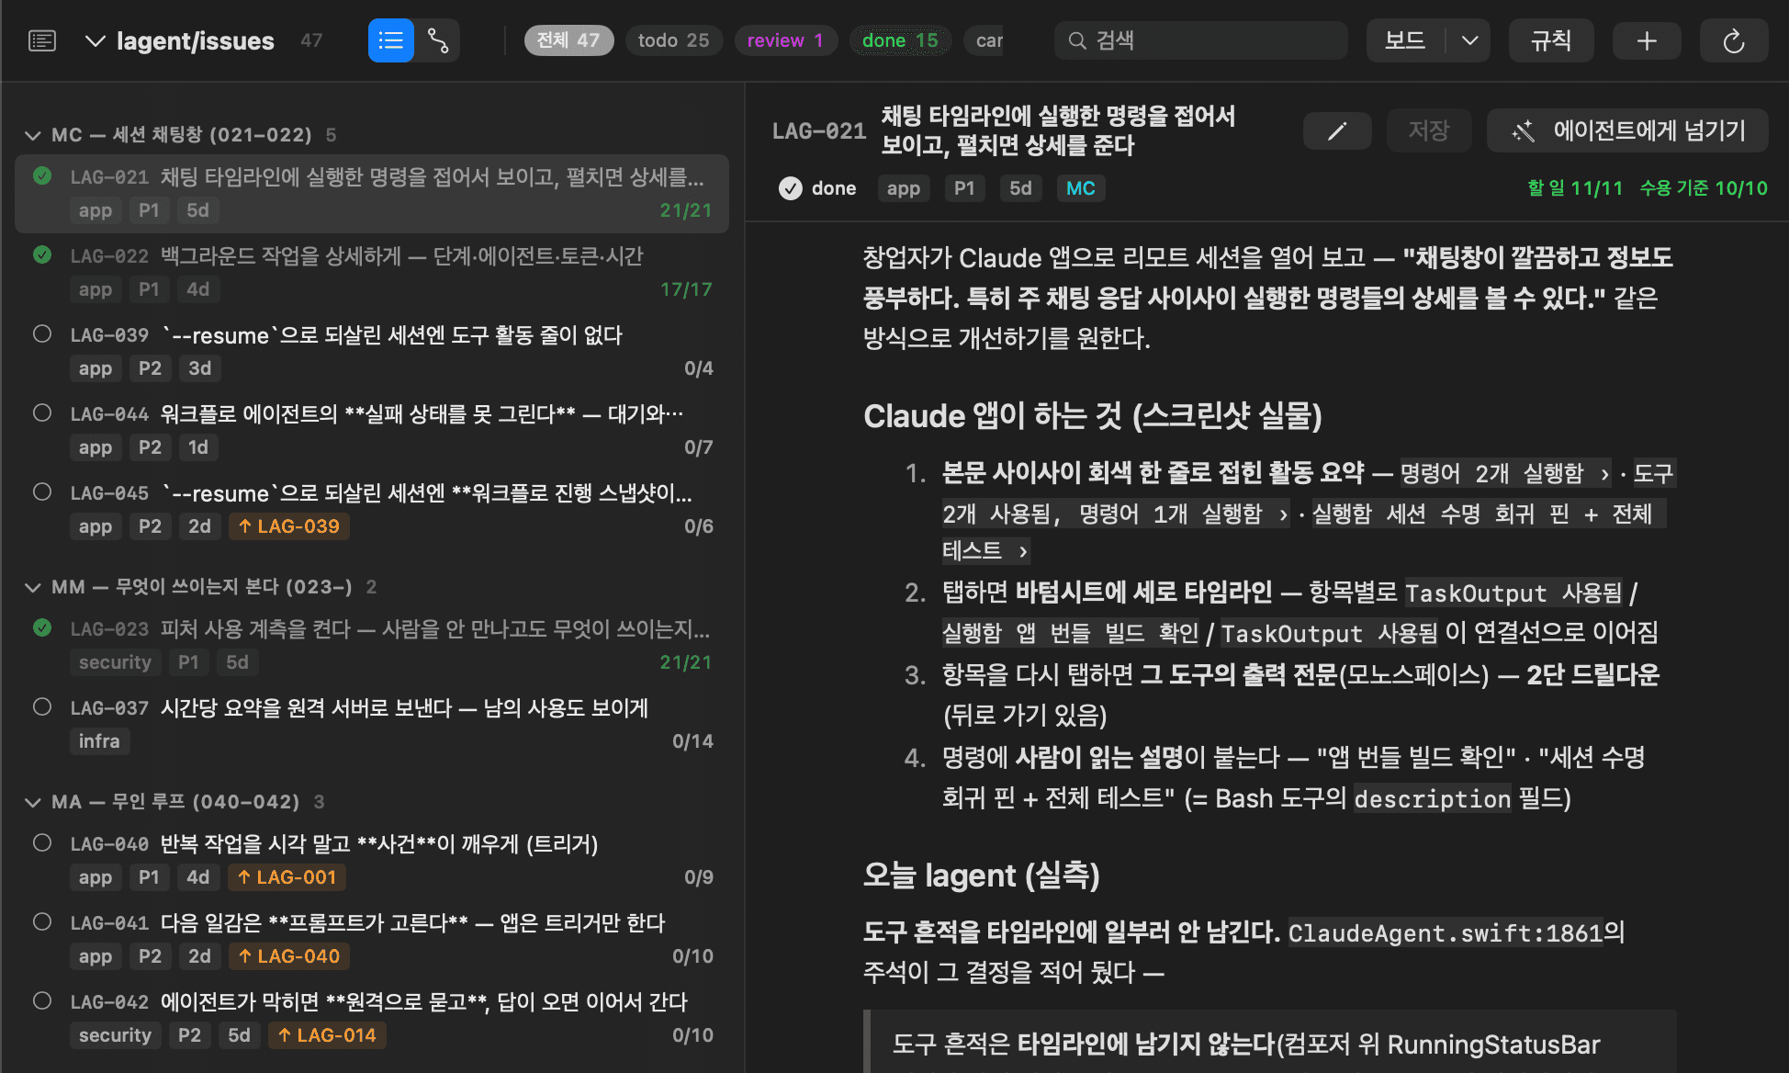The height and width of the screenshot is (1073, 1789).
Task: Collapse the MC 세션 채팅창 group
Action: (x=33, y=135)
